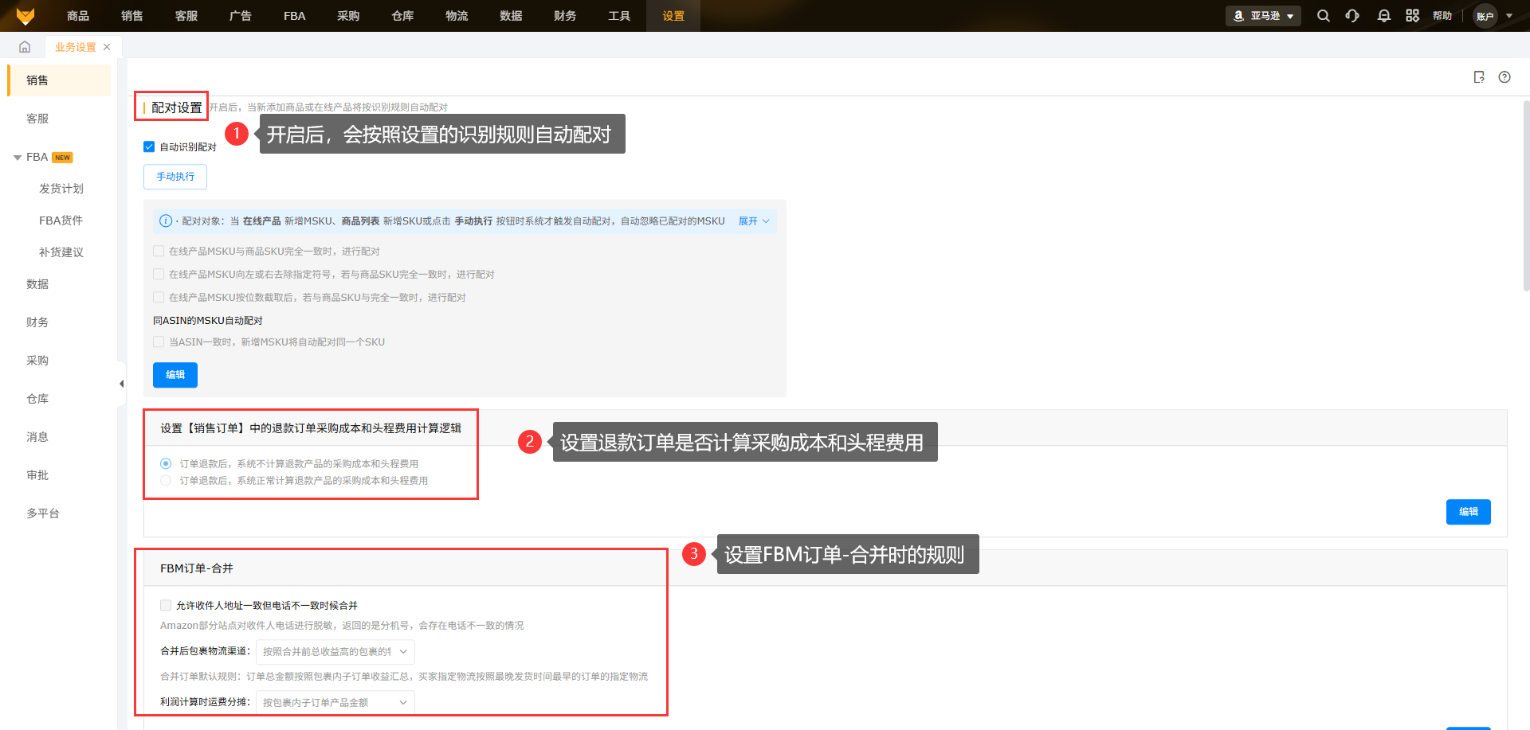Open the apps grid icon

pyautogui.click(x=1412, y=16)
